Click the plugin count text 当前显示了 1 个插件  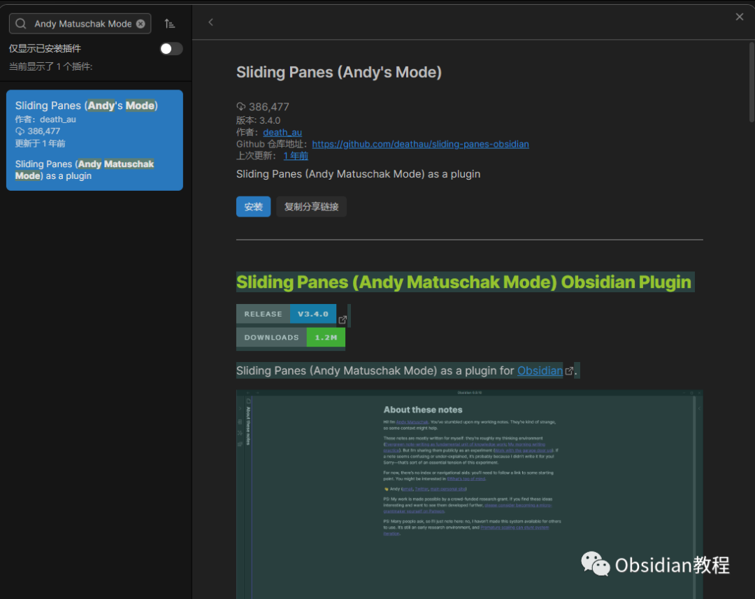click(50, 66)
